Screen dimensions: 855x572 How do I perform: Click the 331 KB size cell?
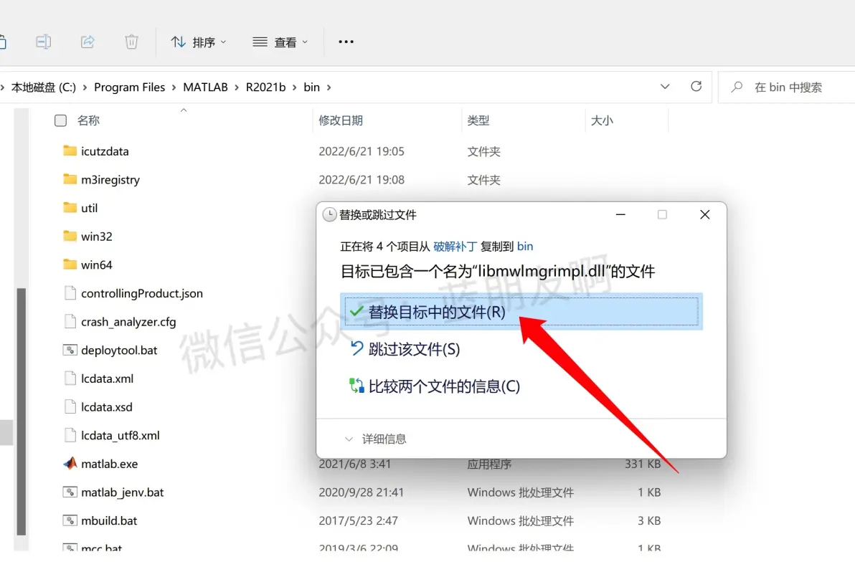tap(643, 464)
